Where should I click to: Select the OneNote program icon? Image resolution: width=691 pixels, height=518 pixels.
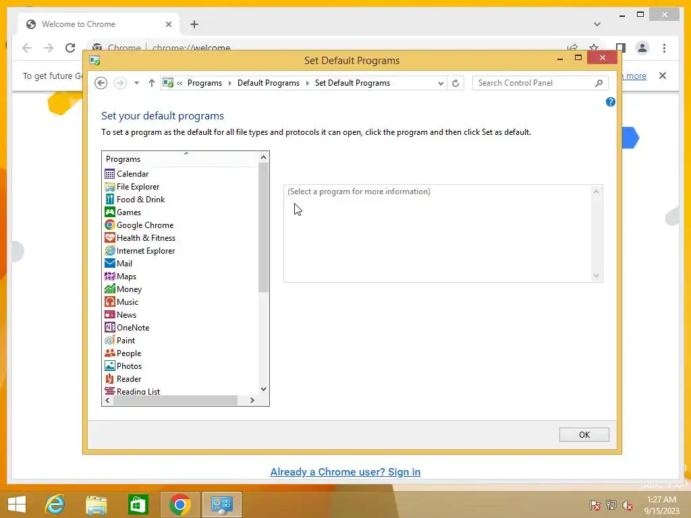(110, 327)
